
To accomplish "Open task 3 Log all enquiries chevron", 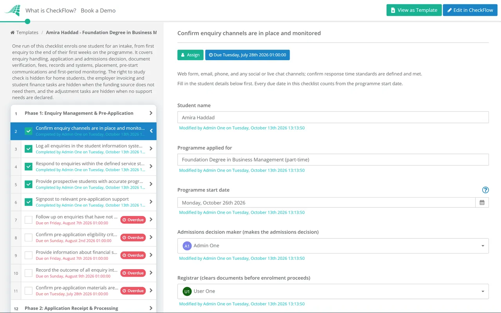I will tap(151, 149).
